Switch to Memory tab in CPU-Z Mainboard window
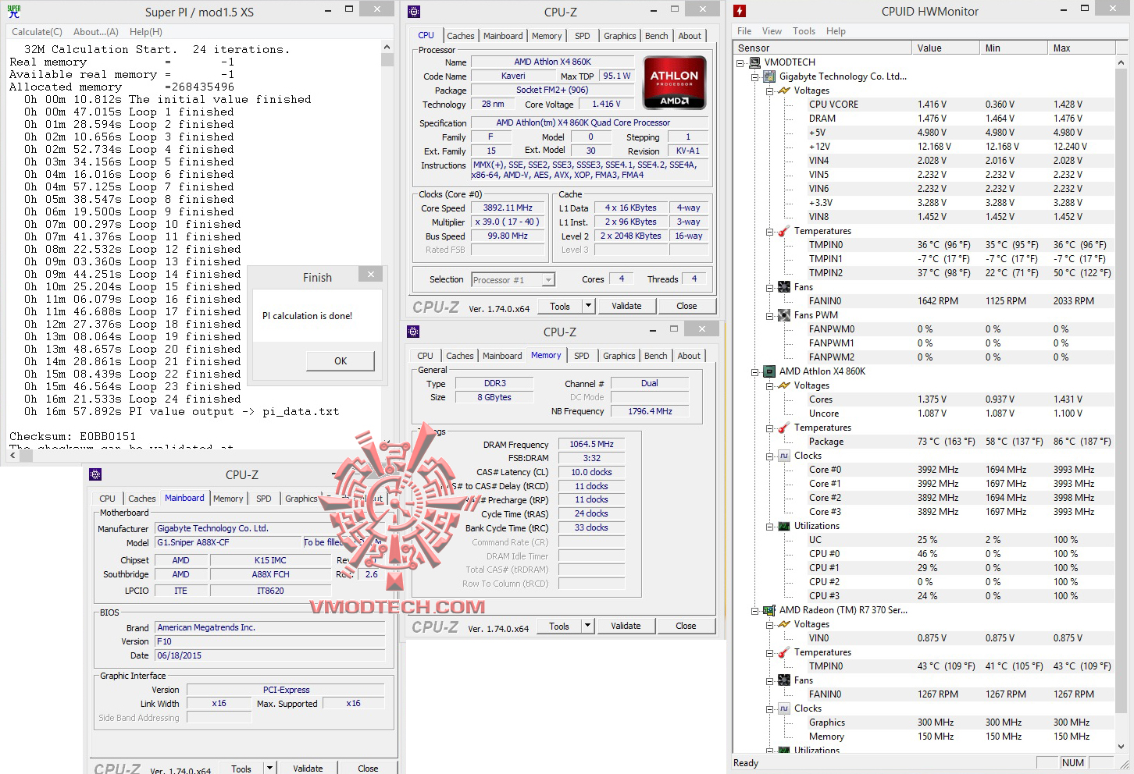1134x774 pixels. [228, 499]
